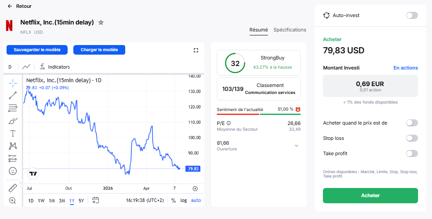Select the ruler measure tool
Viewport: 432px width, 219px height.
(13, 188)
